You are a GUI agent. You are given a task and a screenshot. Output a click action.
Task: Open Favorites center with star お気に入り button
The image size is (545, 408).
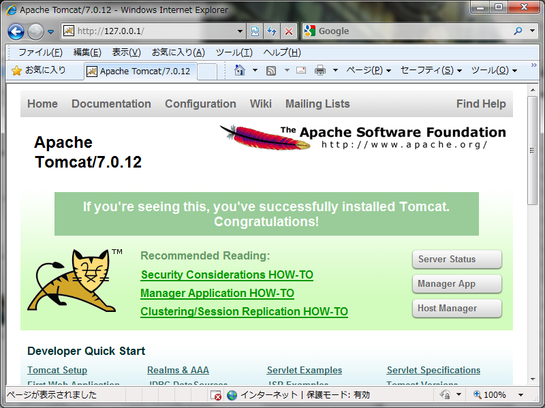39,71
